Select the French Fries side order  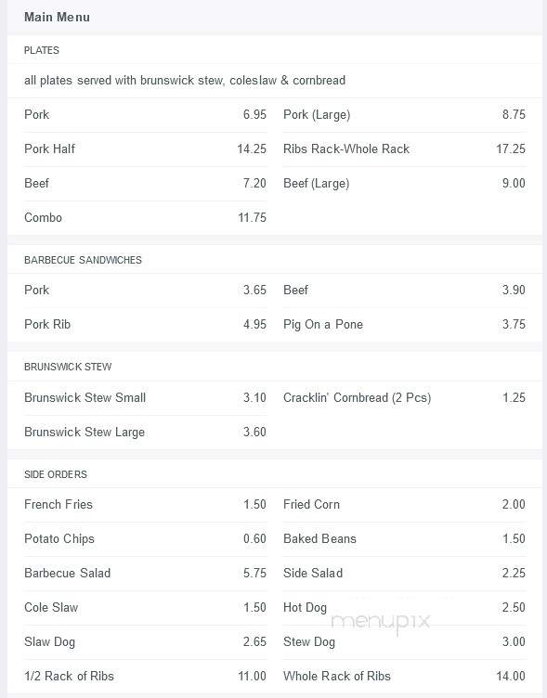pos(145,505)
